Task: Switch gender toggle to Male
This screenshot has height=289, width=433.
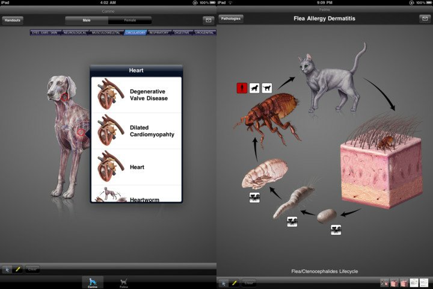Action: tap(86, 20)
